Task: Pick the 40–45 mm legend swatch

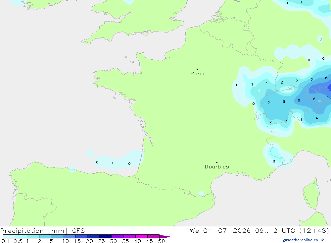Action: 141,236
